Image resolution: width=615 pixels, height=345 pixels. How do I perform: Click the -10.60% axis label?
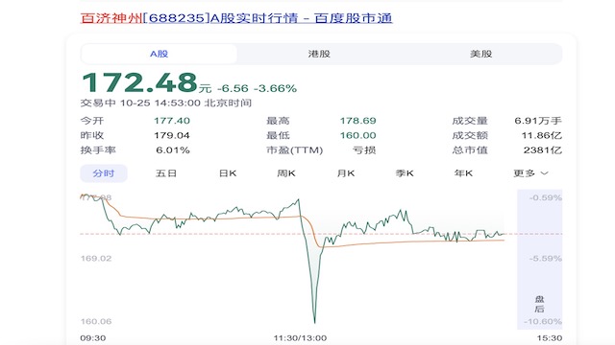click(x=543, y=322)
